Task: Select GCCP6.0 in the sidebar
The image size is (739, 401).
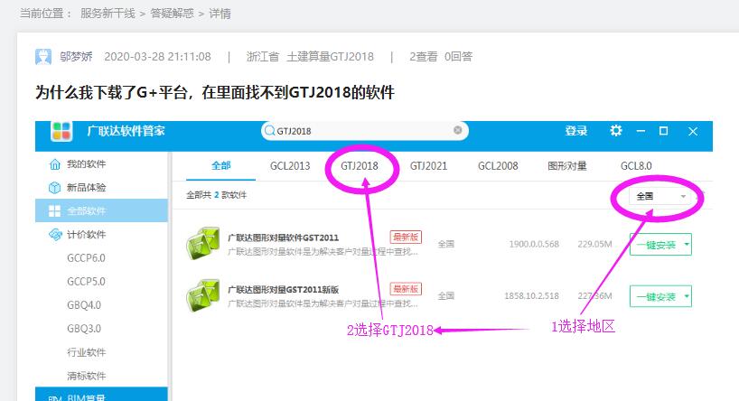Action: [x=86, y=258]
